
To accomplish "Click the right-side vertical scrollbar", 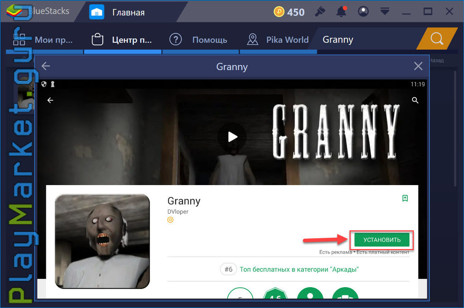I will coord(455,127).
